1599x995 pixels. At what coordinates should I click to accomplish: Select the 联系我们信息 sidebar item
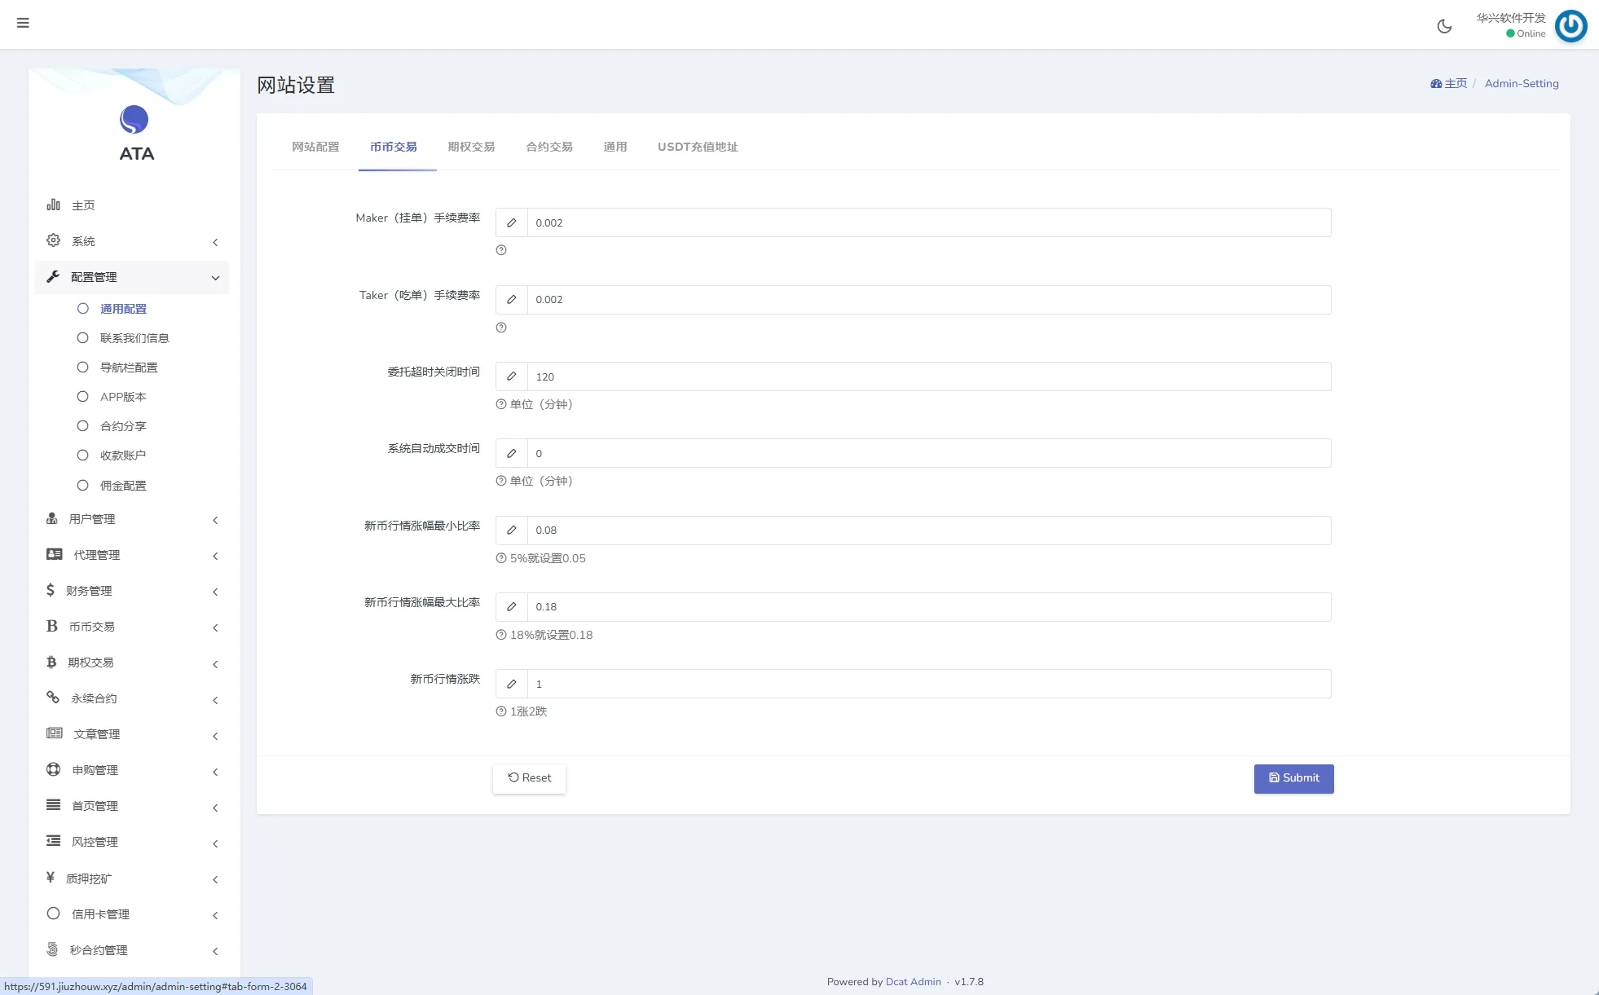coord(134,338)
